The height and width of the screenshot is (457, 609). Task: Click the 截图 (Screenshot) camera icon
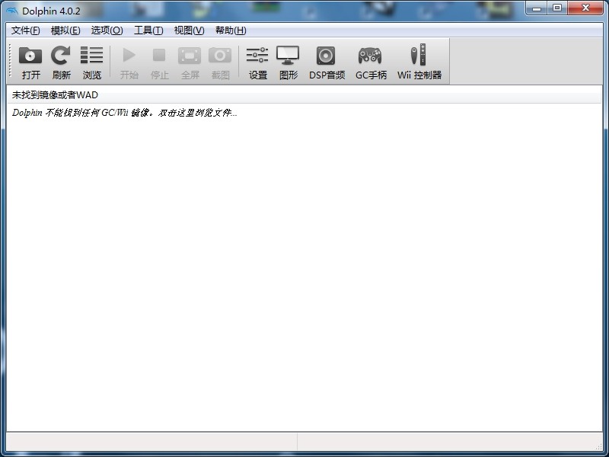pos(220,56)
